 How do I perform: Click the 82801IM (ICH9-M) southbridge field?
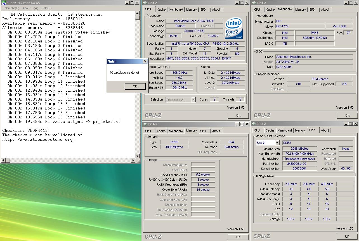[315, 38]
